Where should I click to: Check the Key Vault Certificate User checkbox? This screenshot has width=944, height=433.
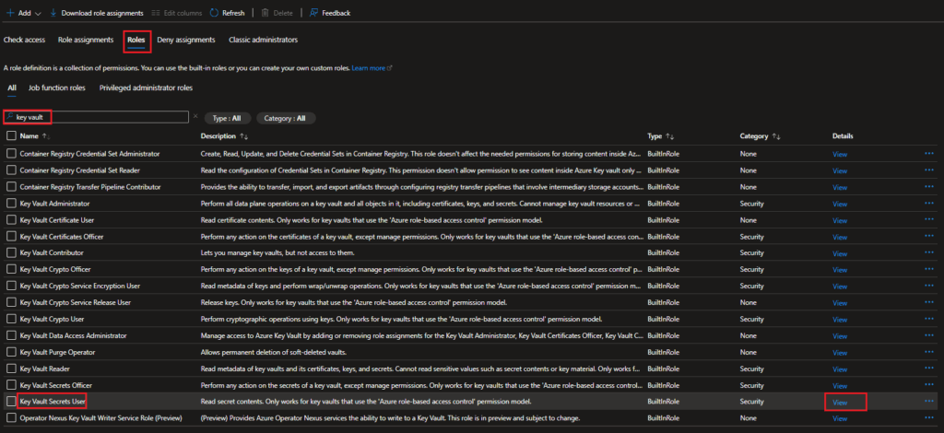[x=11, y=220]
